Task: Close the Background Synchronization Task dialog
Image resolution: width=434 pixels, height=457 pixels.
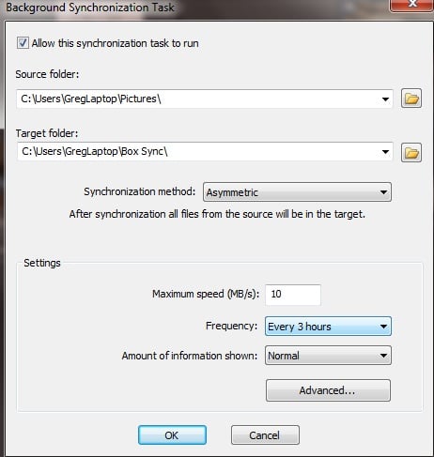Action: point(411,5)
